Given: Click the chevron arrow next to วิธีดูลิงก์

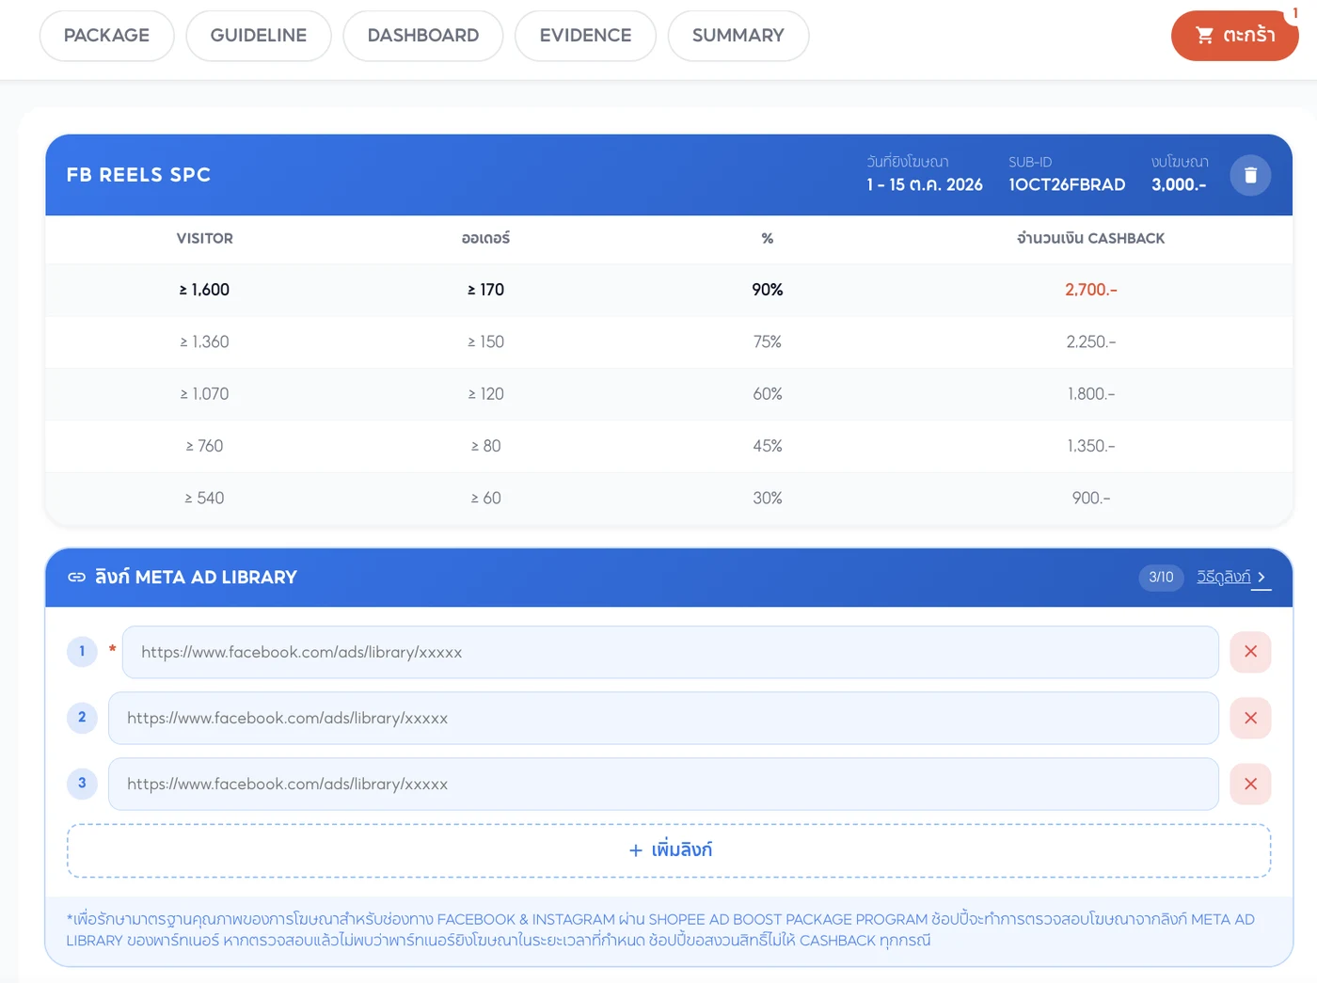Looking at the screenshot, I should click(1261, 577).
